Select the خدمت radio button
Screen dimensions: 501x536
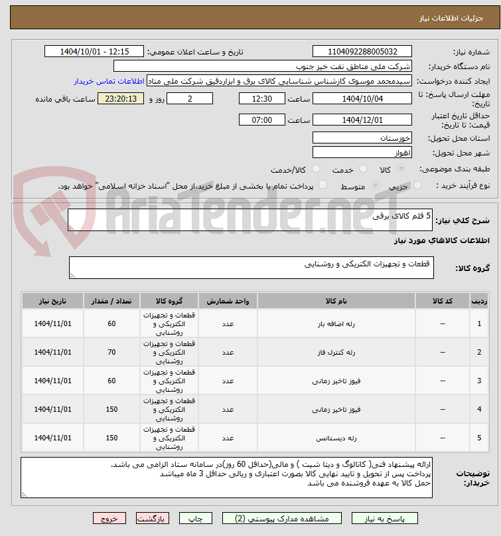click(x=363, y=169)
